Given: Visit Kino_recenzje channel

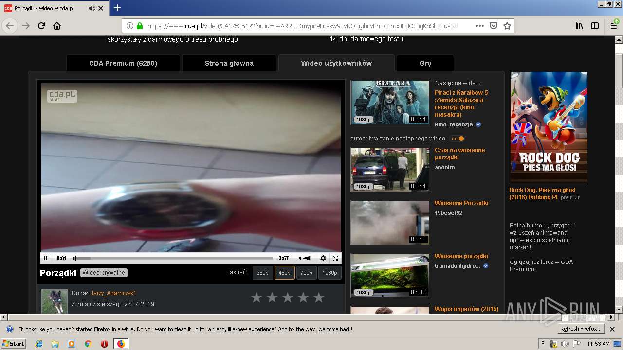Looking at the screenshot, I should [x=454, y=124].
